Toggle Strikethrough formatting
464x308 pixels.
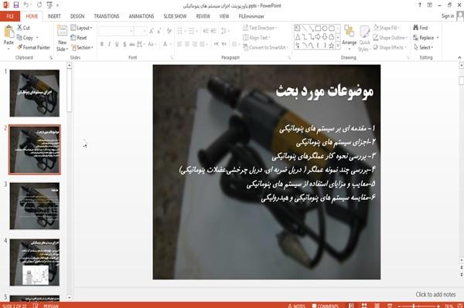(x=132, y=44)
